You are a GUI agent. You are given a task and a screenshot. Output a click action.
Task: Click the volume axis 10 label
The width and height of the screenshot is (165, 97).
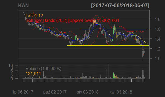pyautogui.click(x=10, y=66)
